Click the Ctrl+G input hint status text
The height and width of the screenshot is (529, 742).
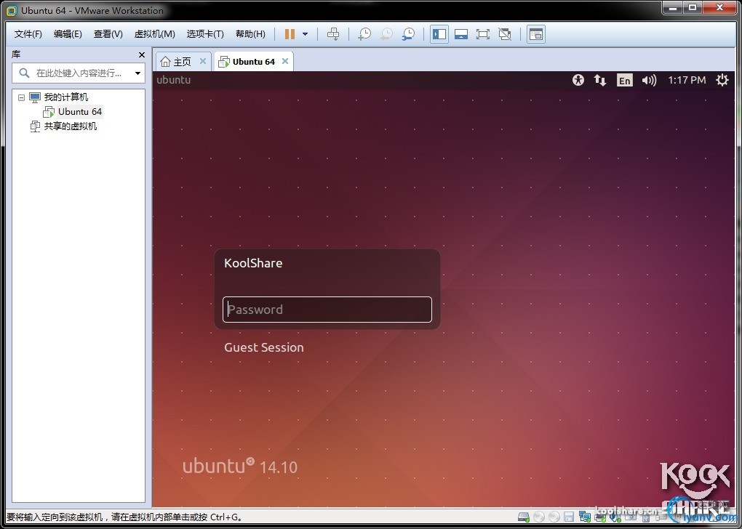coord(125,517)
